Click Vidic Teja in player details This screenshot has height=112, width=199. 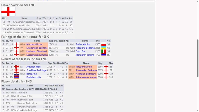[x=22, y=93]
